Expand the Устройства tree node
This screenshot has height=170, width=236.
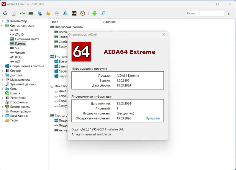(2, 98)
